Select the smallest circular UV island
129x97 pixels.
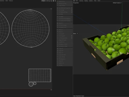pyautogui.click(x=35, y=83)
